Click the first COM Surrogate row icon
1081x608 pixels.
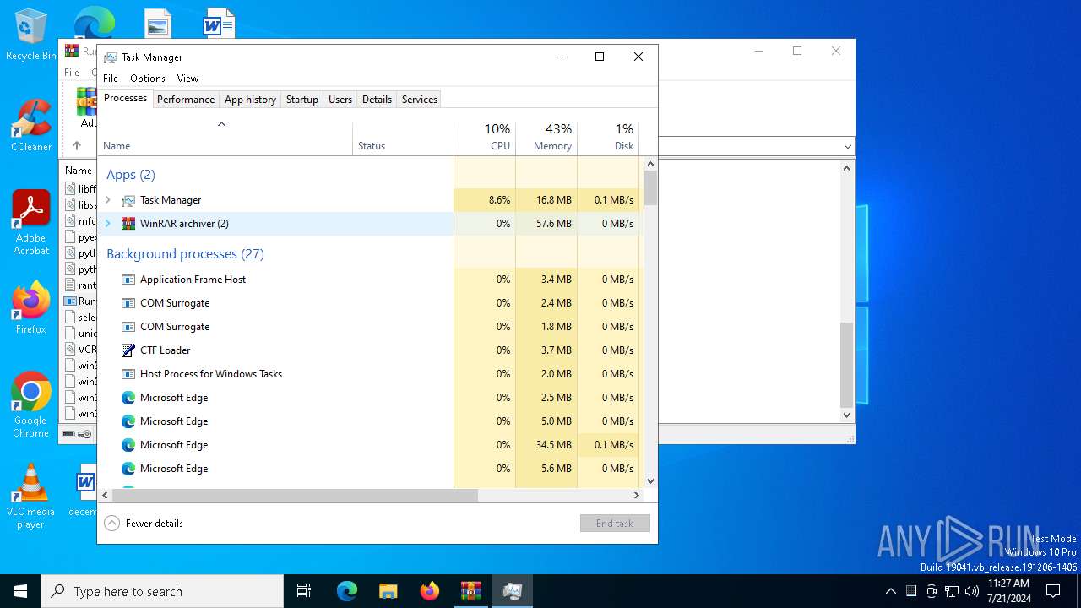click(x=128, y=303)
